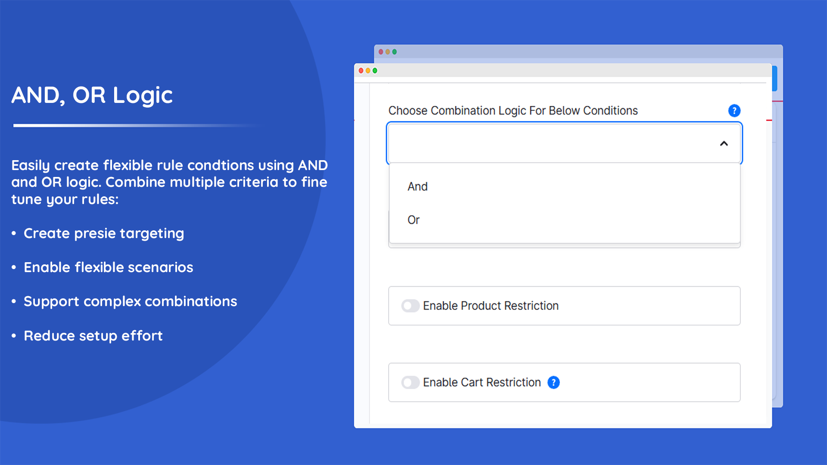Click Enable Product Restriction label text
The image size is (827, 465).
(491, 306)
